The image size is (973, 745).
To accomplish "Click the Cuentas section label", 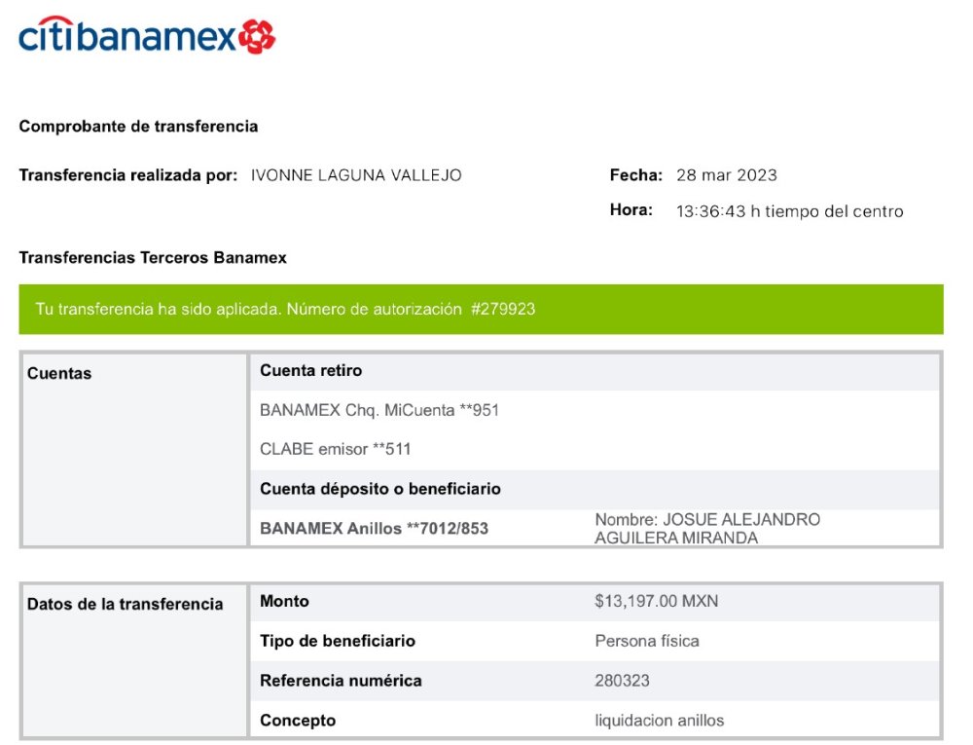I will [x=59, y=373].
